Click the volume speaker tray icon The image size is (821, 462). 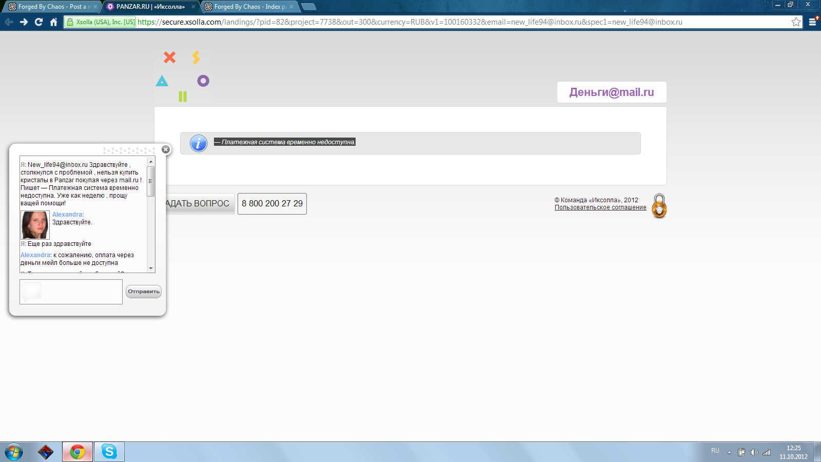click(754, 452)
